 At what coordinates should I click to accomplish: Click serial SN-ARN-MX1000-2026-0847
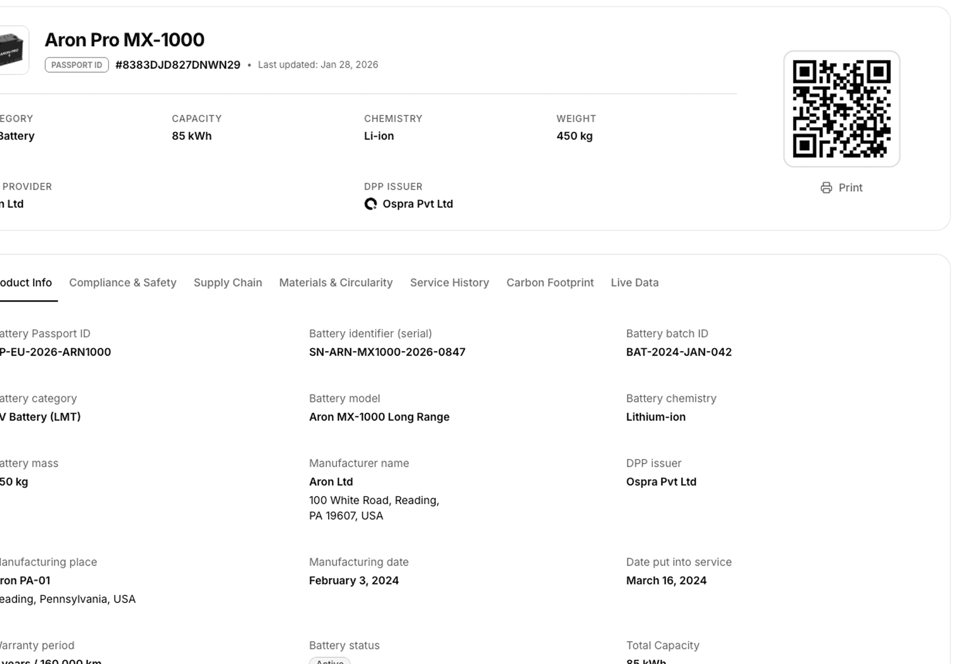387,352
